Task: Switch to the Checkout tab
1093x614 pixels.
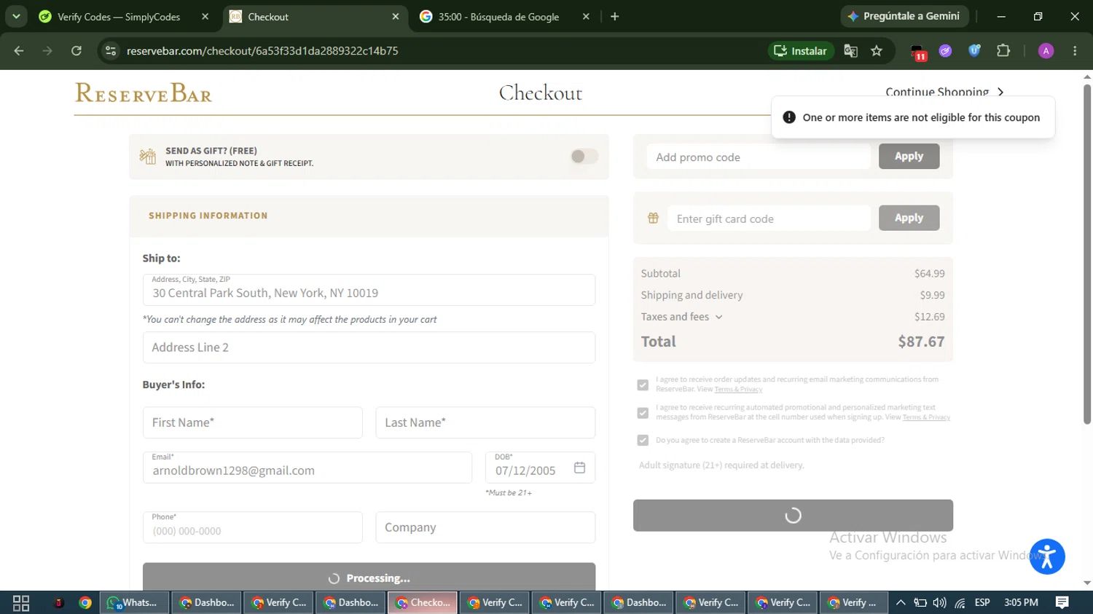Action: click(313, 16)
